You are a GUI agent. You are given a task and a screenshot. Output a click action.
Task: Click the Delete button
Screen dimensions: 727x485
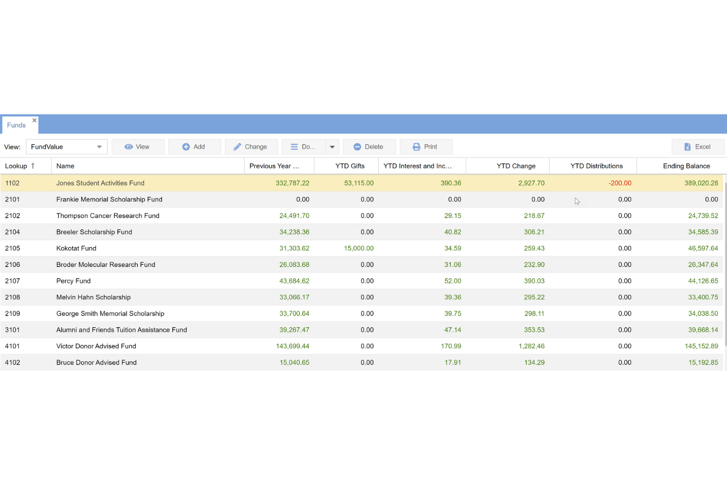[369, 146]
